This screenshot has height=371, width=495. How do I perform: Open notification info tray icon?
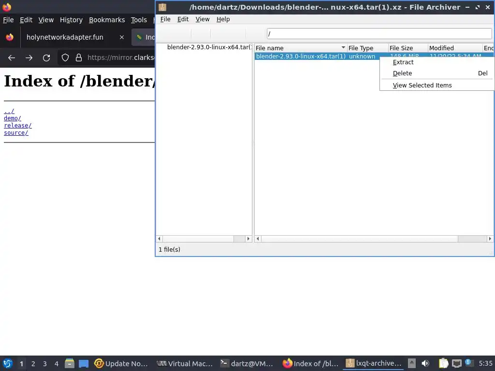pyautogui.click(x=468, y=362)
